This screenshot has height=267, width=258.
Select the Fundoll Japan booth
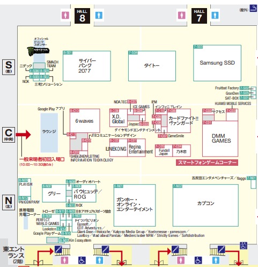pos(164,151)
